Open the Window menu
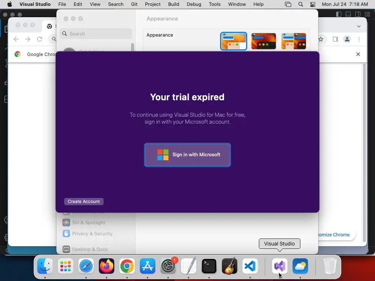The image size is (375, 281). [x=237, y=4]
